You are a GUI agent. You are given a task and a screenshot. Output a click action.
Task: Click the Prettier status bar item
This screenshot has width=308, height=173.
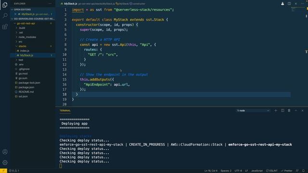tap(287, 171)
